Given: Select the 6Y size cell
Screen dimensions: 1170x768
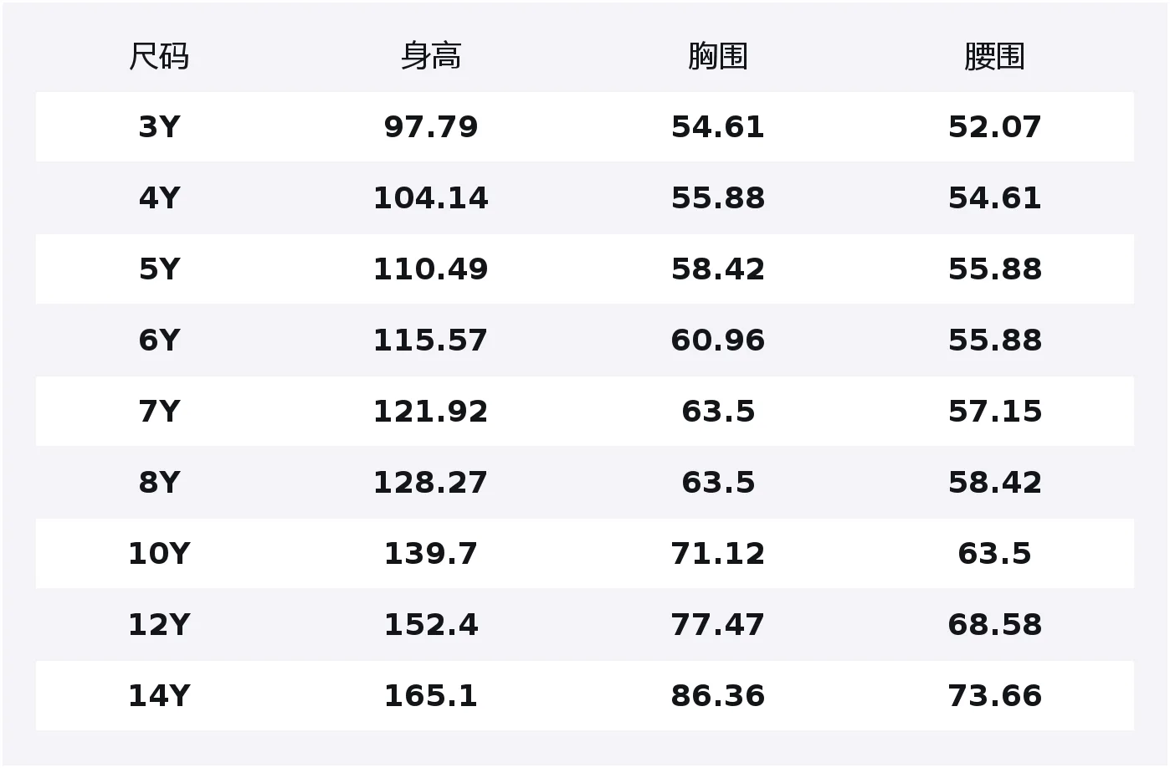Looking at the screenshot, I should 159,340.
